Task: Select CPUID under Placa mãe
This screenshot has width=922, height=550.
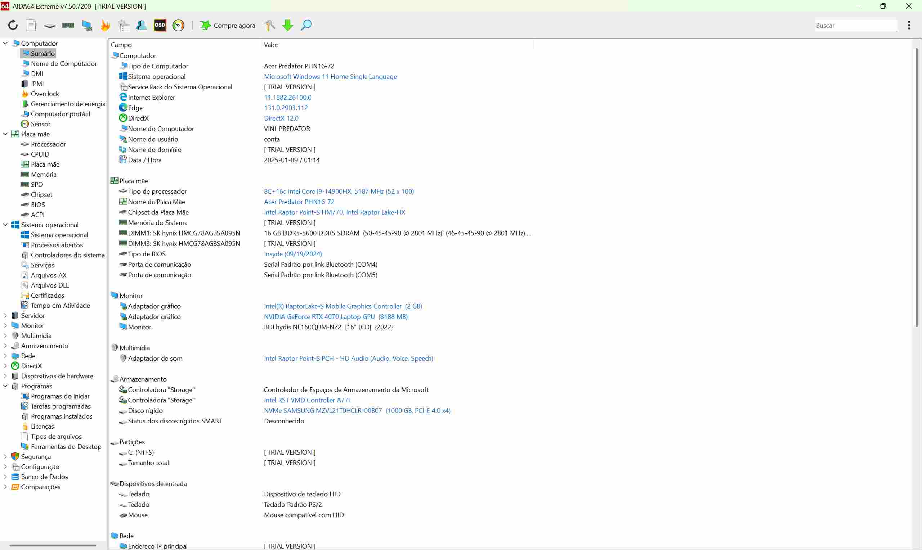Action: tap(40, 154)
